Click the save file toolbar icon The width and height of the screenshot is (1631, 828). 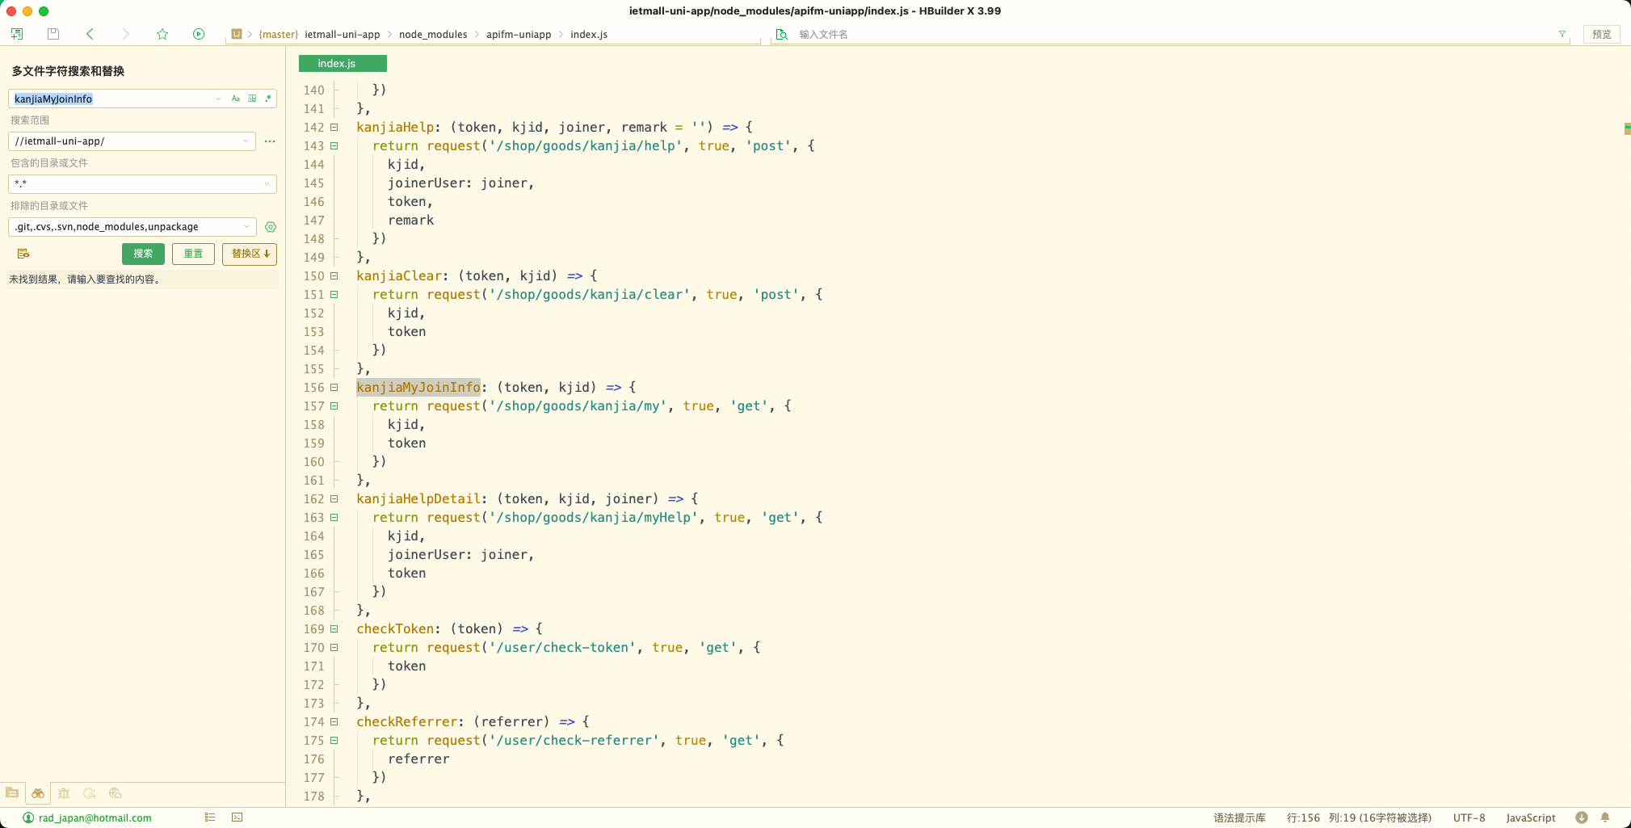tap(53, 34)
